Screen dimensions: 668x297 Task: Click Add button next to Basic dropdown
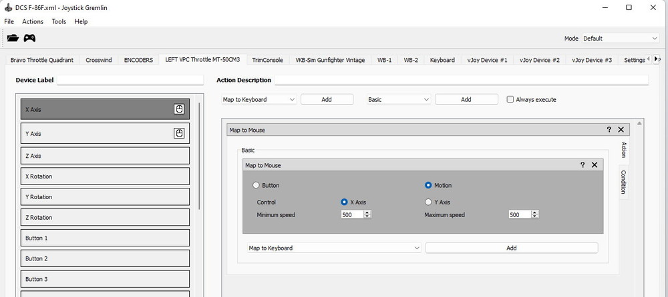[466, 99]
